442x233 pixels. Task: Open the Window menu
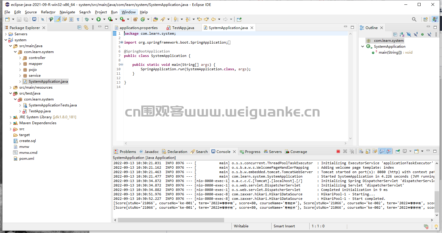(129, 12)
